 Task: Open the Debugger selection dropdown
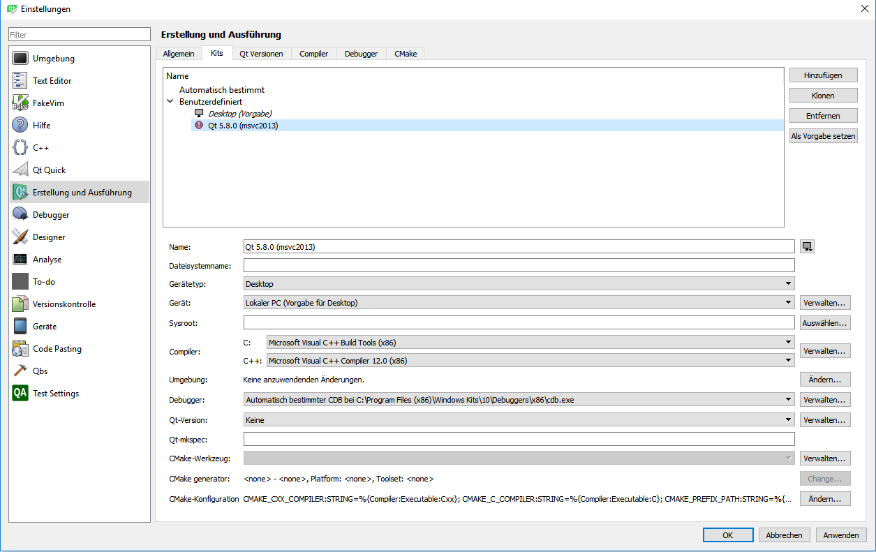click(x=519, y=400)
